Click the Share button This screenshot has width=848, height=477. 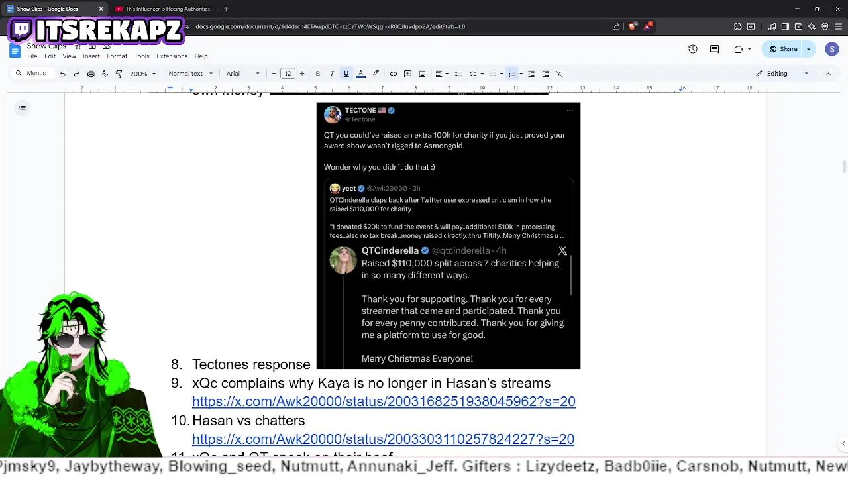(782, 49)
